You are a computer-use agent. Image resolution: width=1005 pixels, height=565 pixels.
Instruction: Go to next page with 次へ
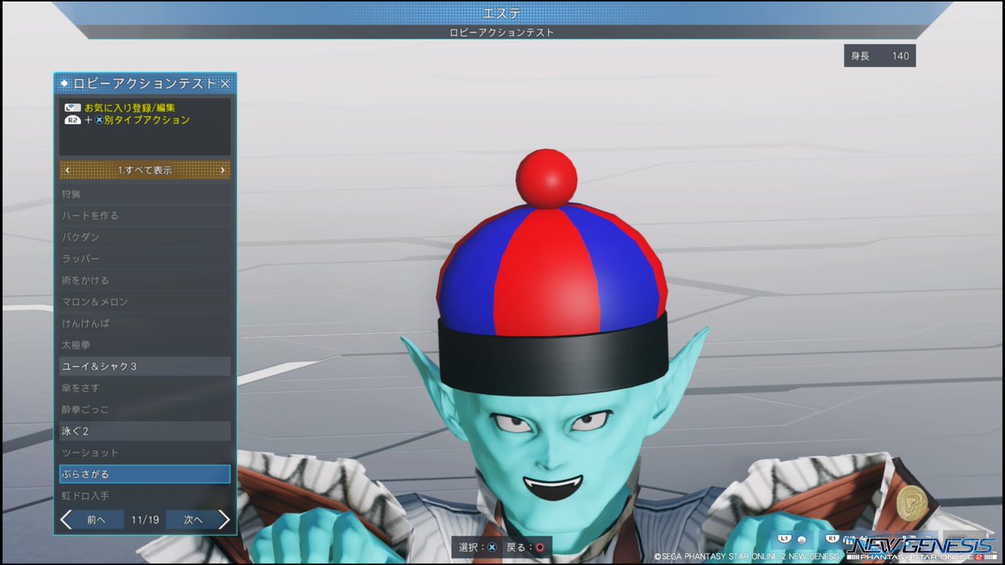tap(193, 520)
